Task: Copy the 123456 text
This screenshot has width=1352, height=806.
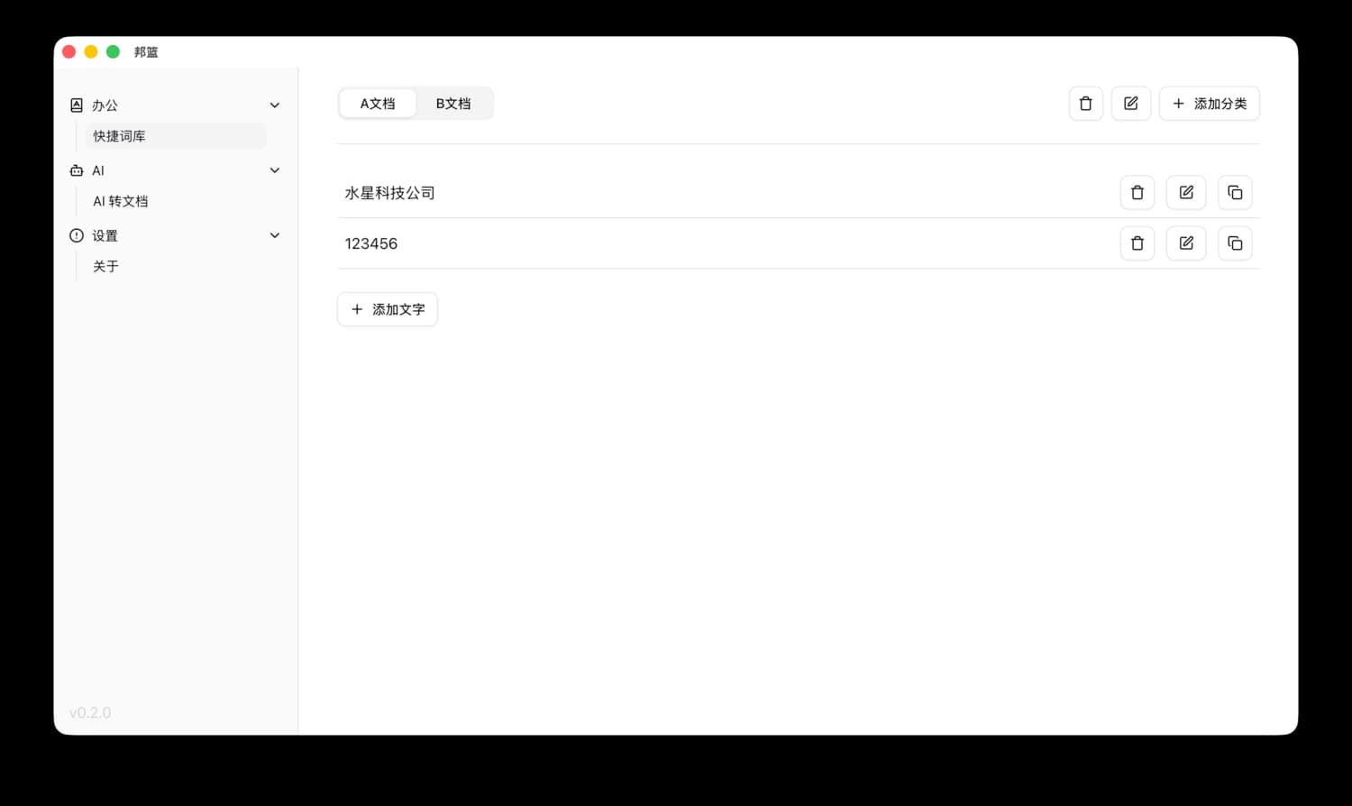Action: 1234,243
